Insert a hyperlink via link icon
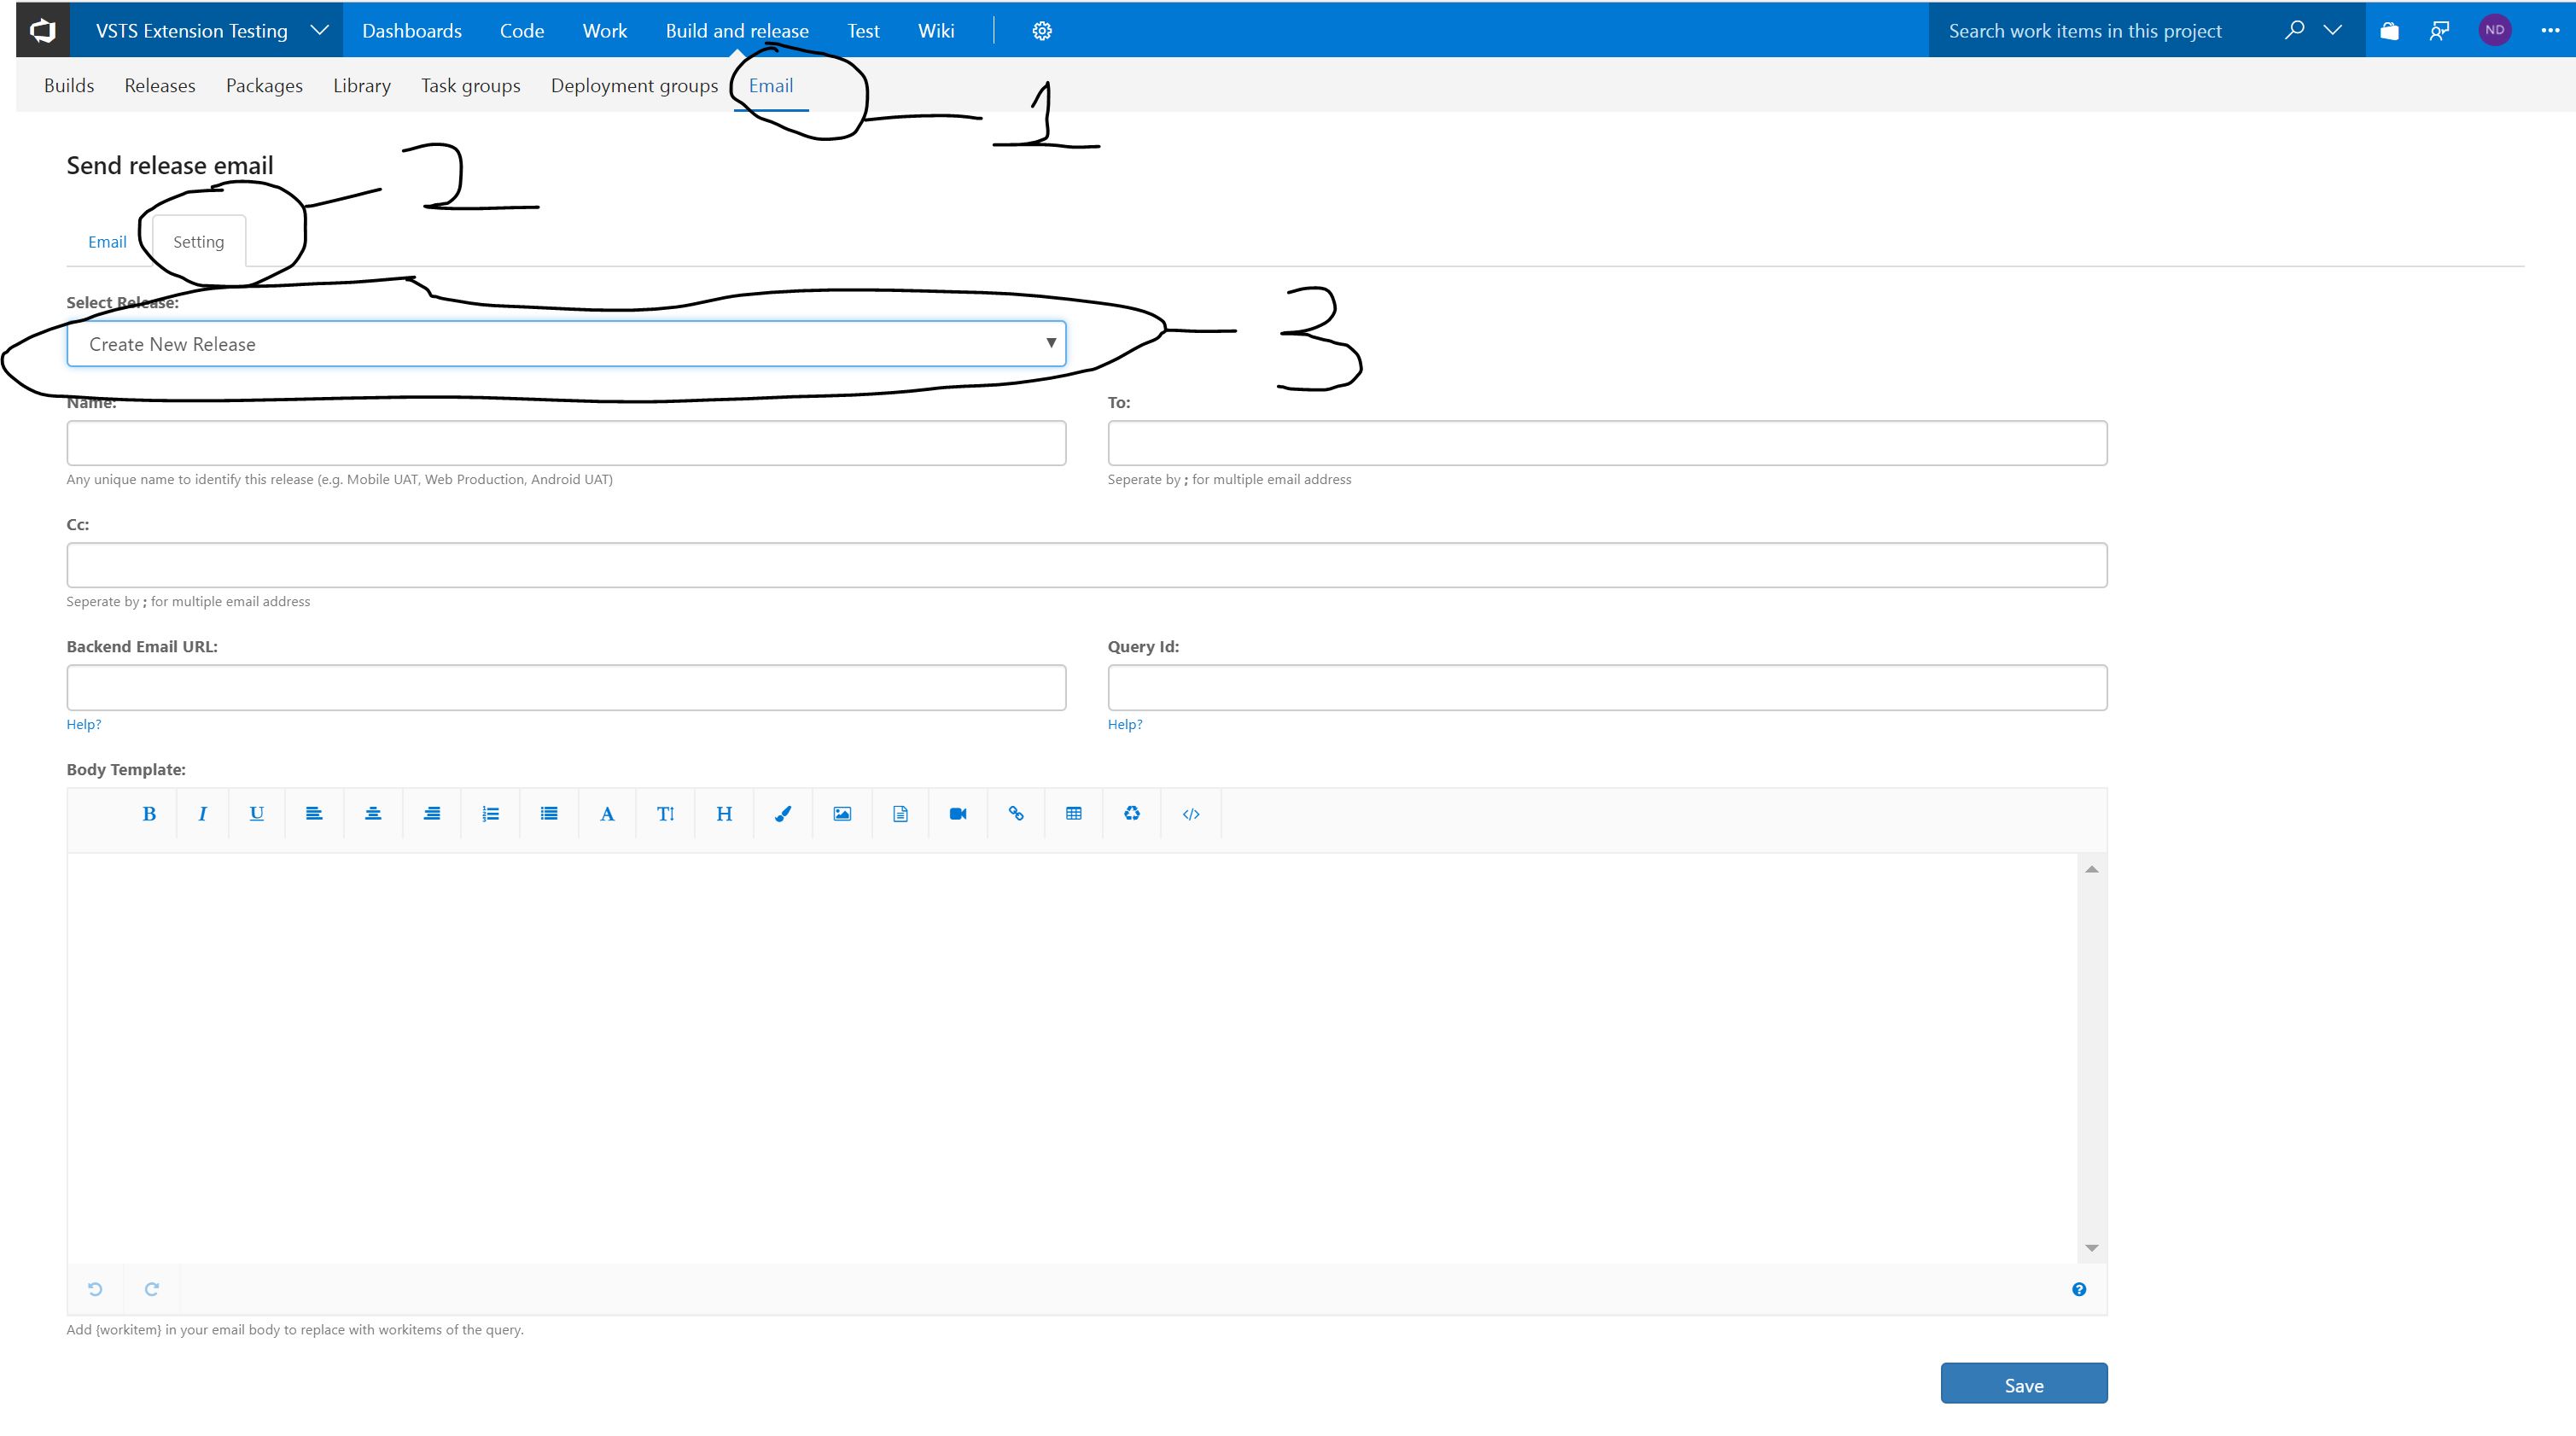Screen dimensions: 2576x1436 (1016, 814)
